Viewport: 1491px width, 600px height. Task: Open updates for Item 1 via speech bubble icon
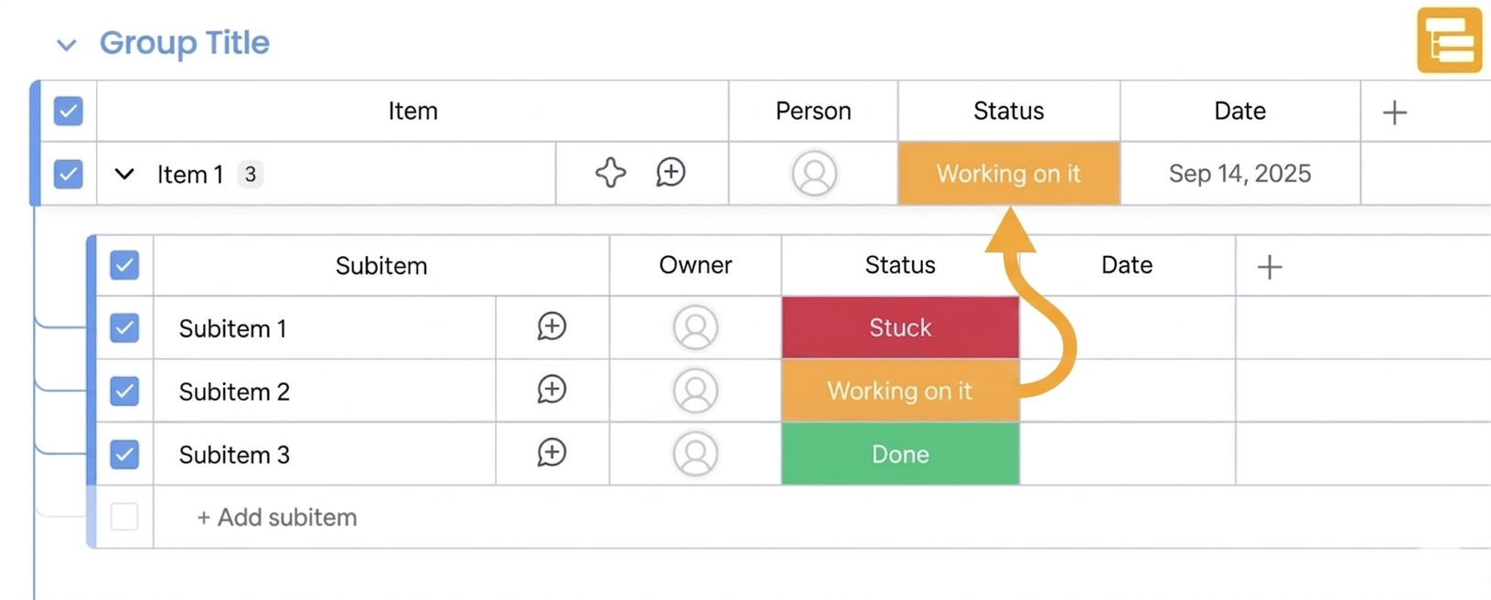670,173
